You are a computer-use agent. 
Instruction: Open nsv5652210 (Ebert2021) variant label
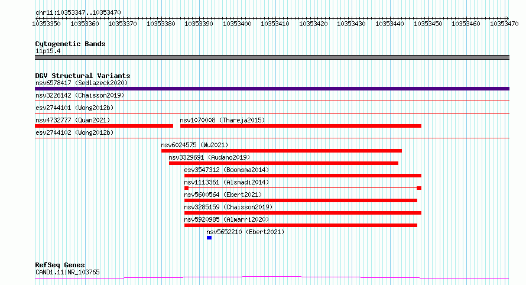245,232
